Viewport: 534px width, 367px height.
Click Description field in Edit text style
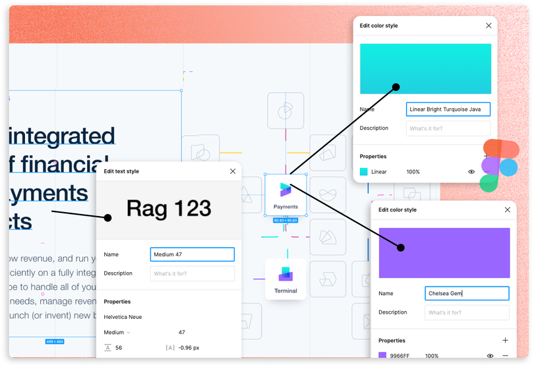click(192, 273)
